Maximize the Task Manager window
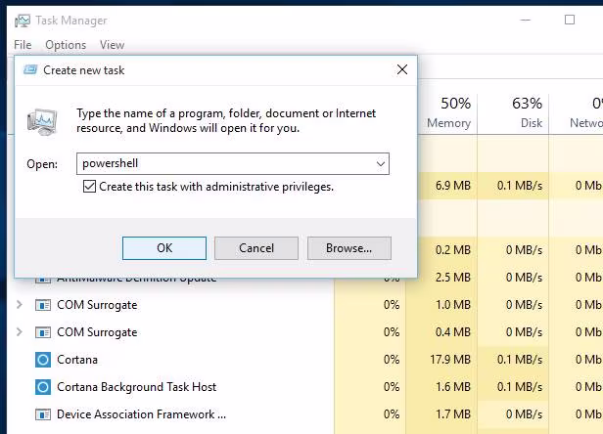 (570, 20)
